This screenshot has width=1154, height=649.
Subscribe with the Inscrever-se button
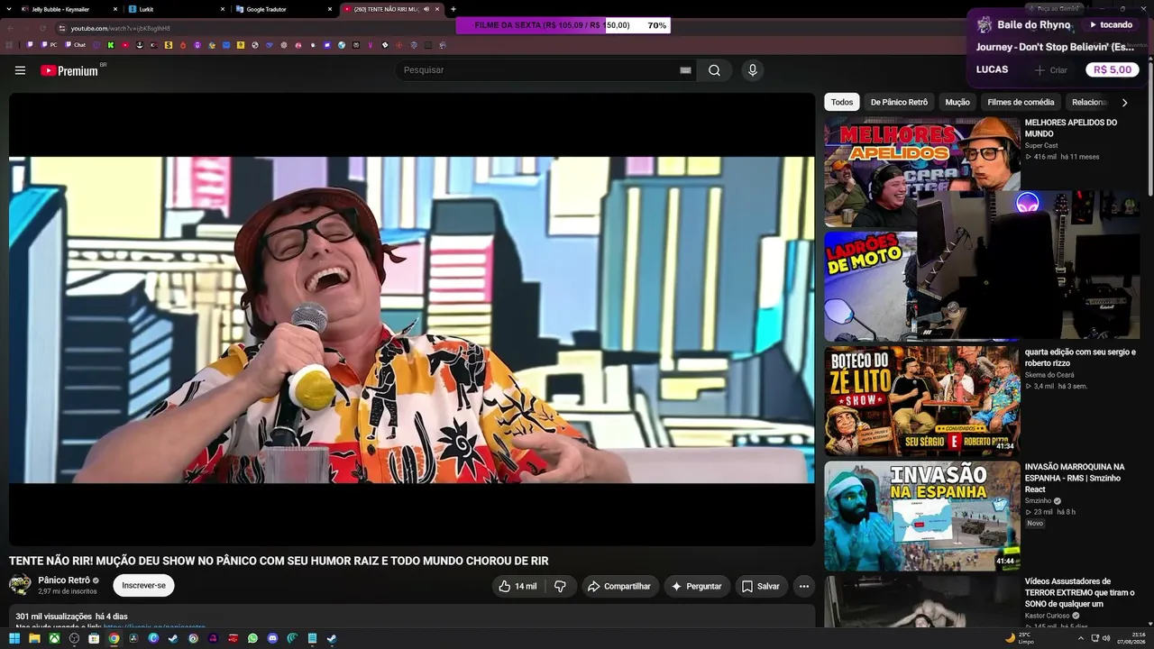tap(143, 586)
